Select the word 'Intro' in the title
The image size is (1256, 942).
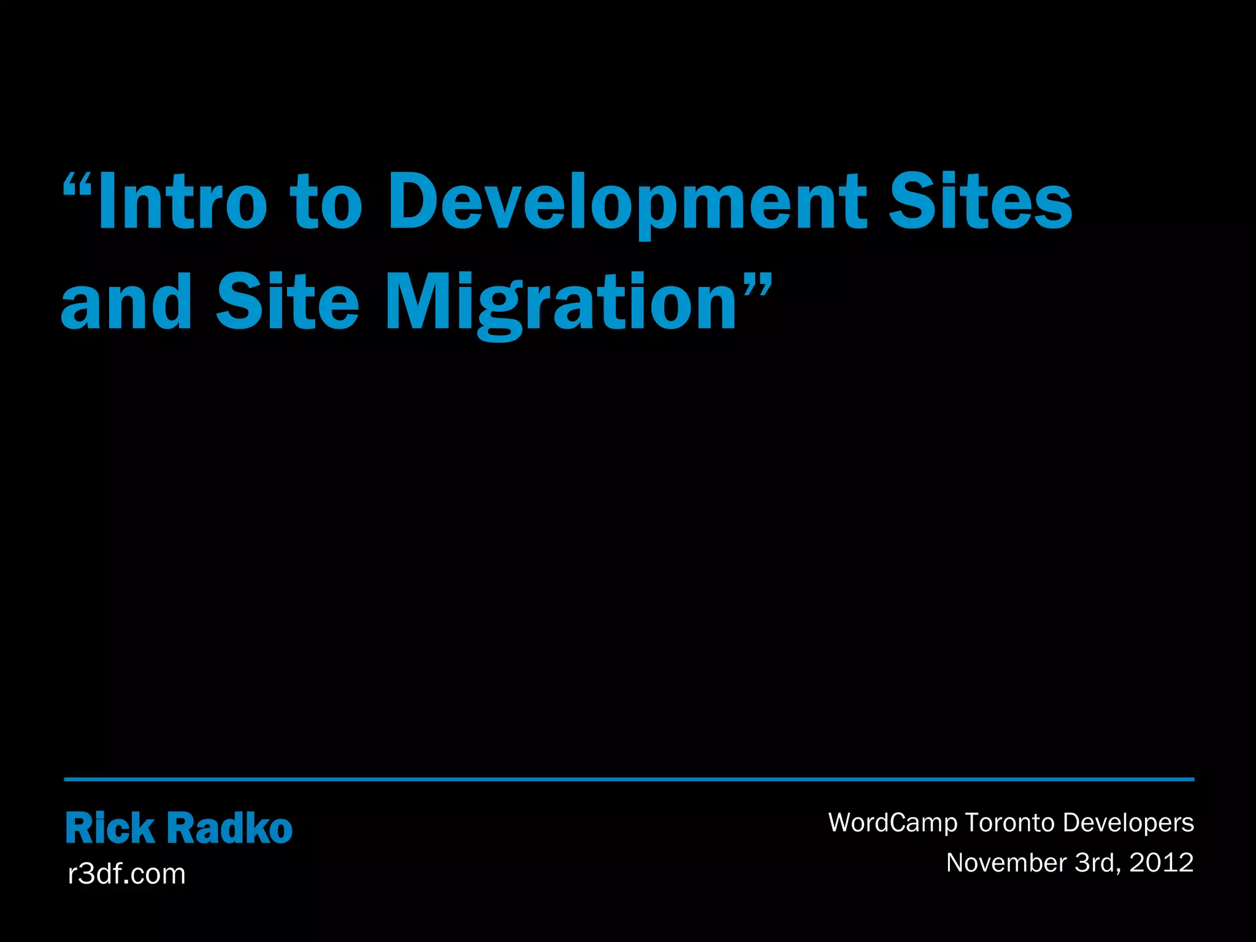tap(182, 201)
